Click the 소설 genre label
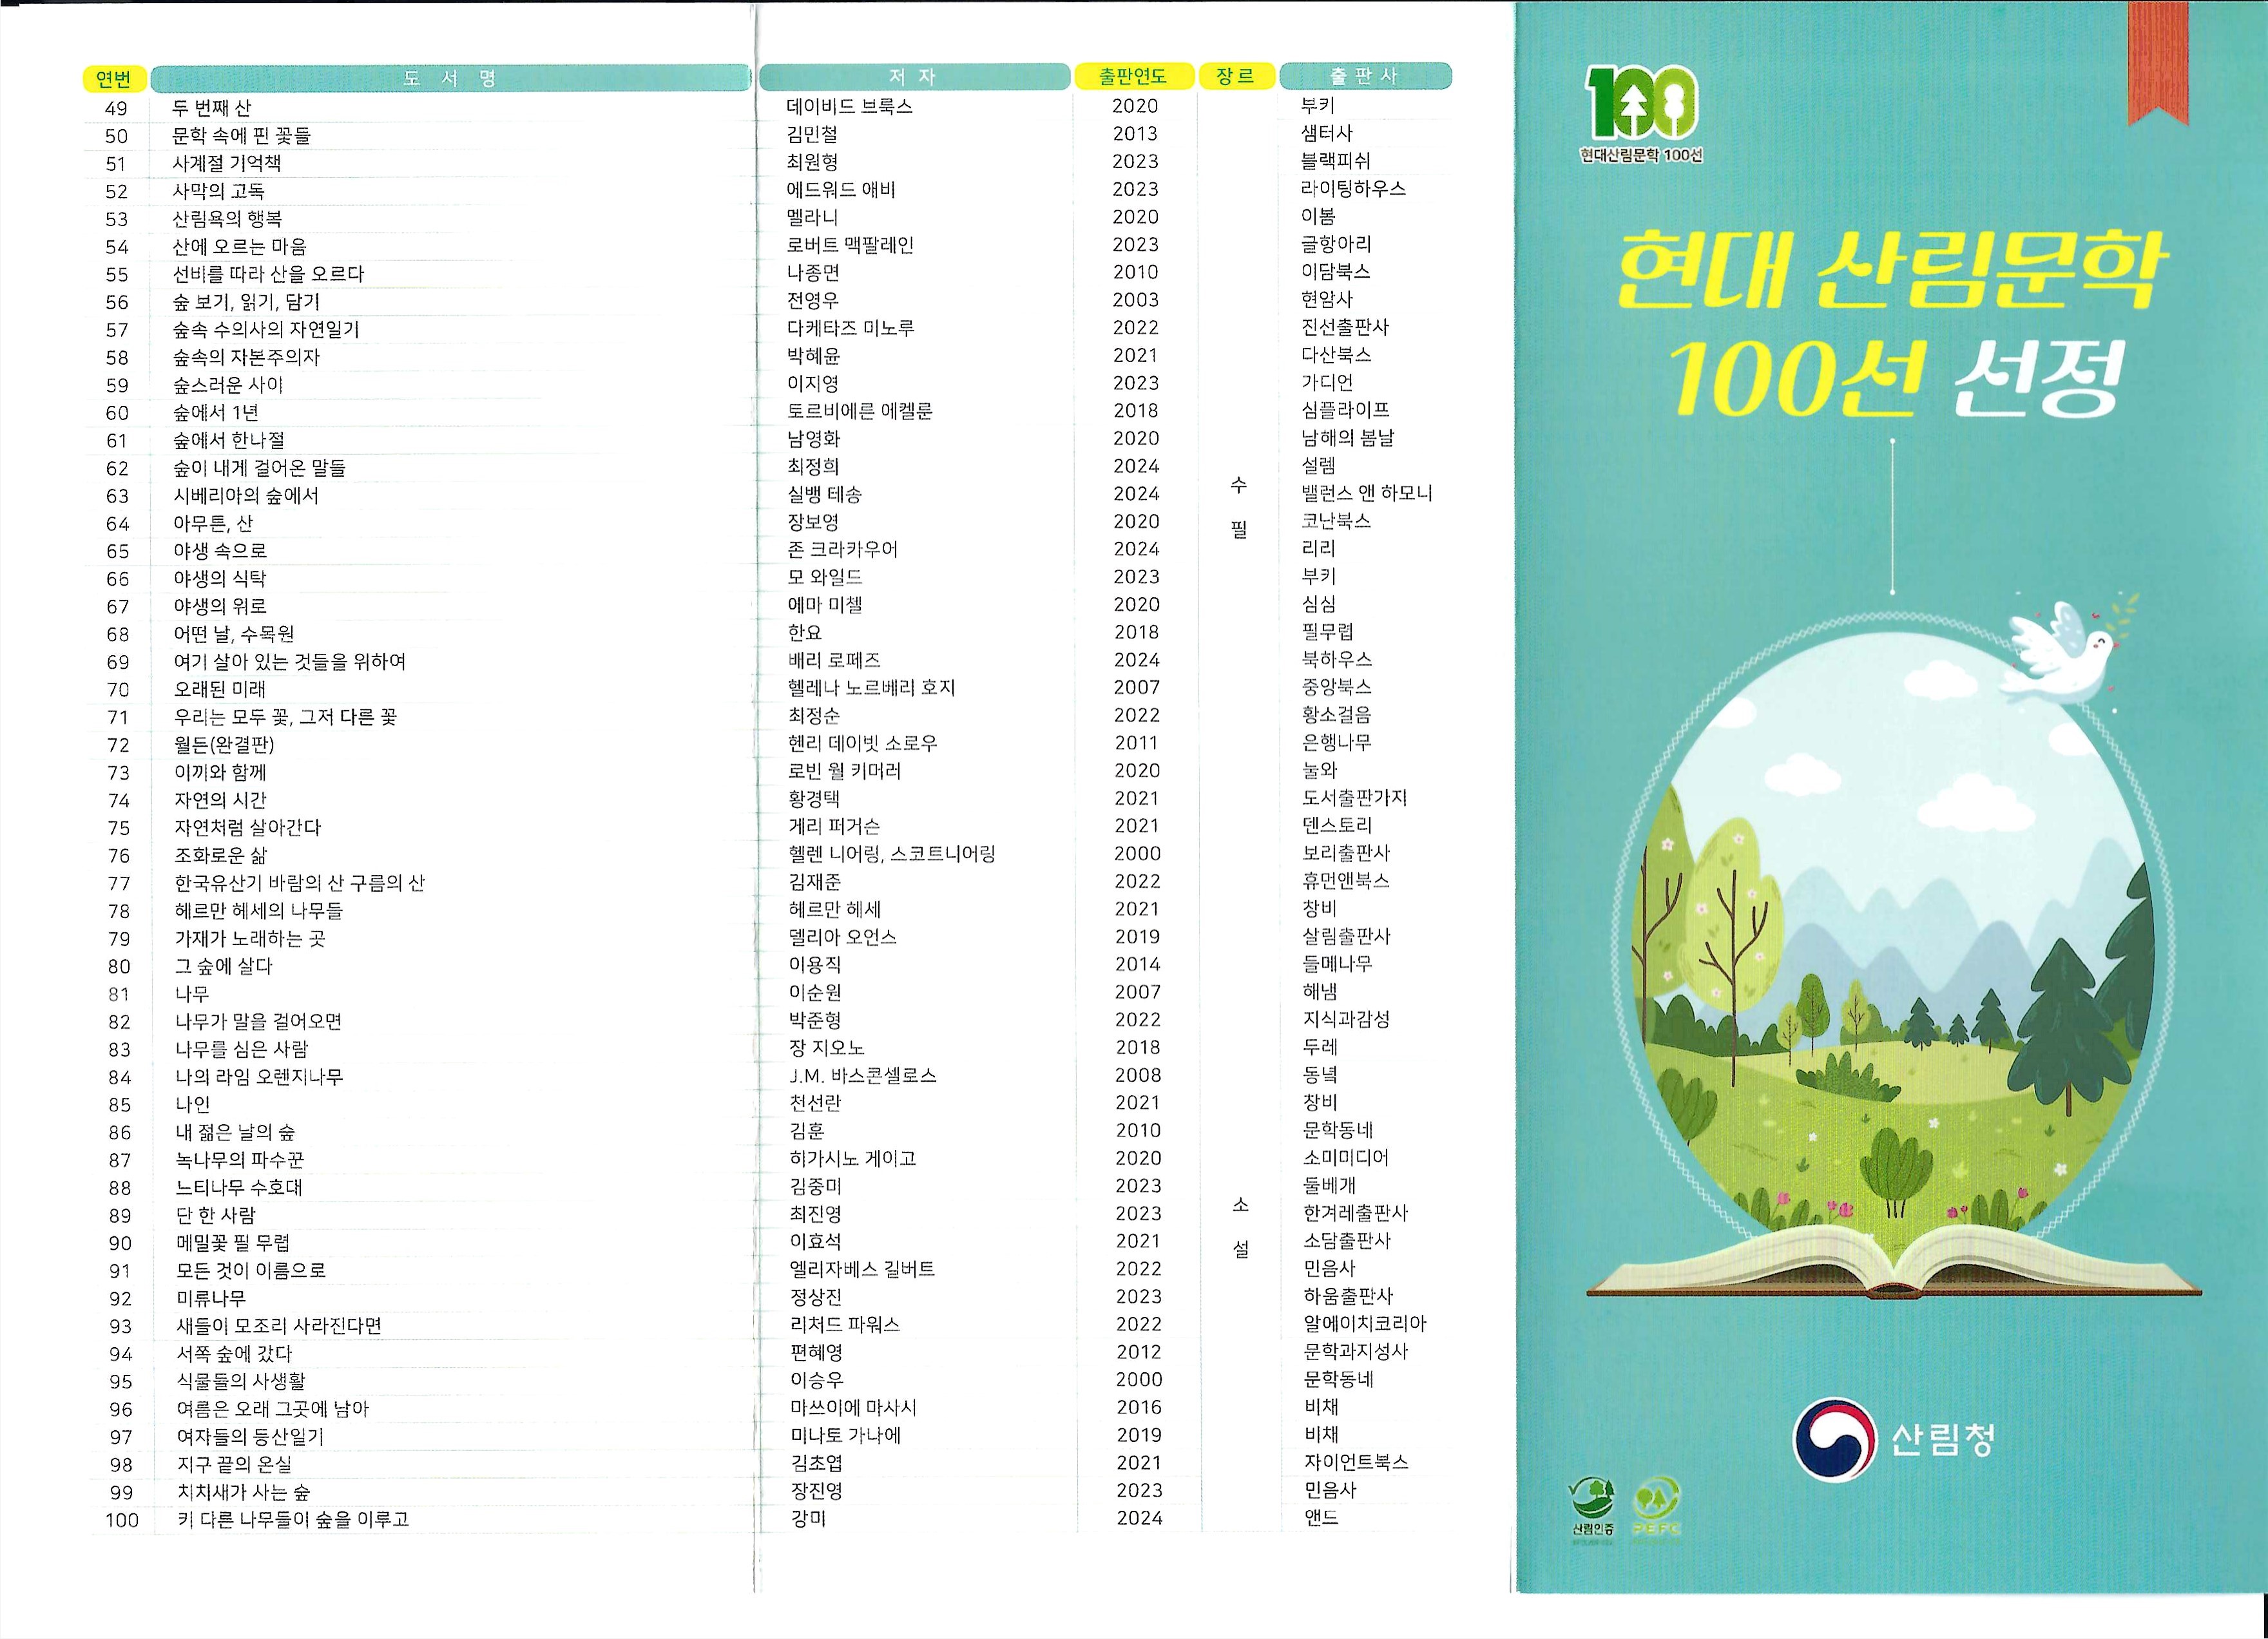 [x=1241, y=1227]
